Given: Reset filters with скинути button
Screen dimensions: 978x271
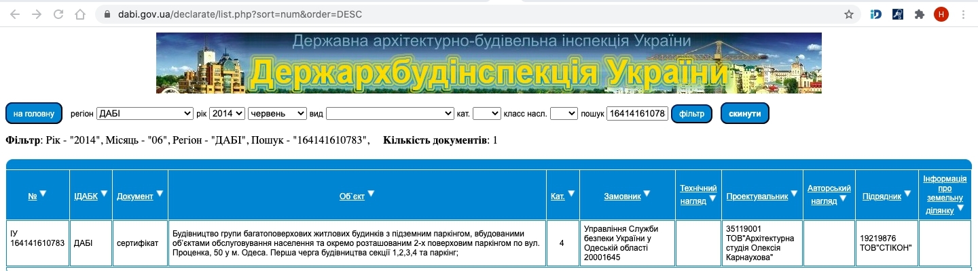Looking at the screenshot, I should pyautogui.click(x=745, y=114).
